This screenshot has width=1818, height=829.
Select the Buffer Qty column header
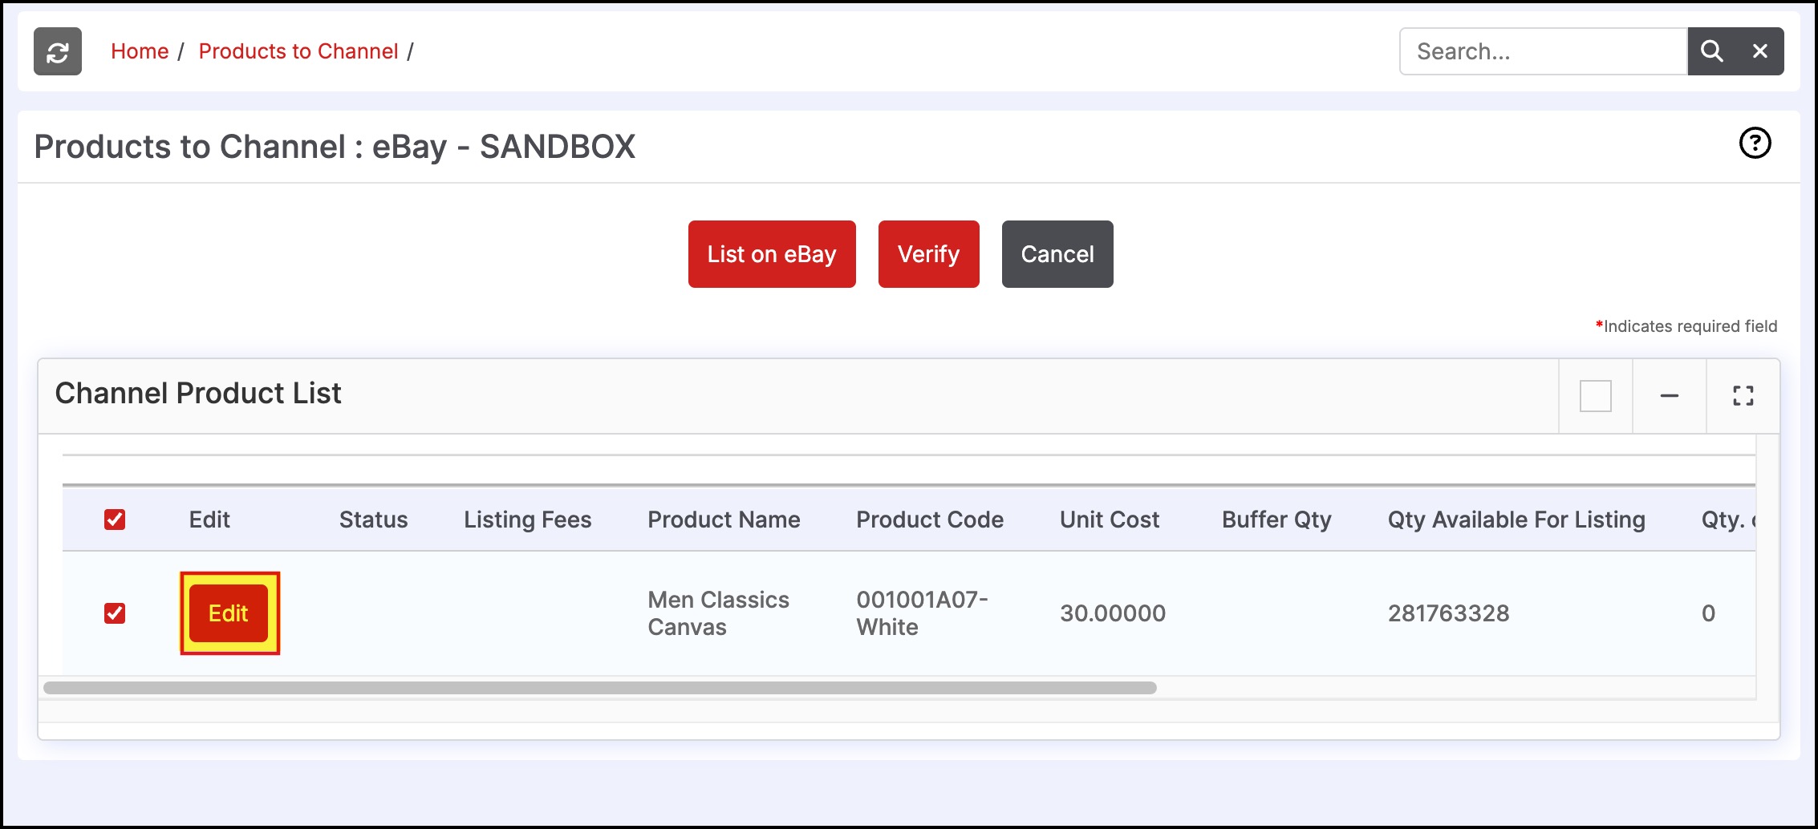click(1276, 520)
